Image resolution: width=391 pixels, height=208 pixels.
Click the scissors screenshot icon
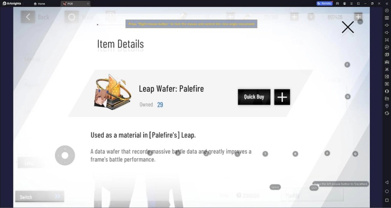click(387, 69)
